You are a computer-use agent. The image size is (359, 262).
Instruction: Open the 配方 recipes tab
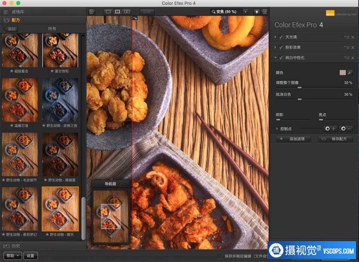[43, 20]
